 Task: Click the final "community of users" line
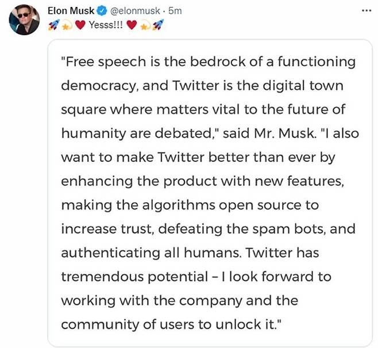tap(170, 324)
